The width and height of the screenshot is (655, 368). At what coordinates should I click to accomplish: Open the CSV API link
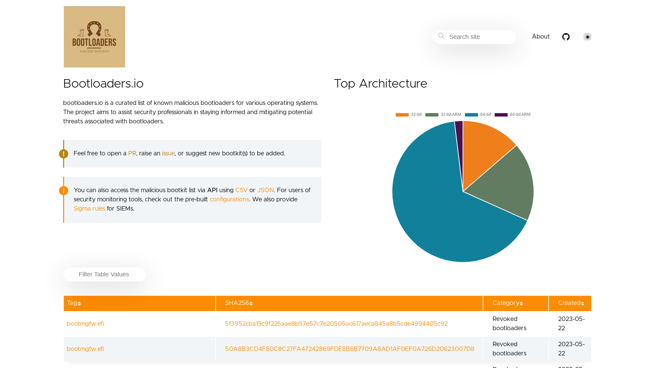pos(242,190)
